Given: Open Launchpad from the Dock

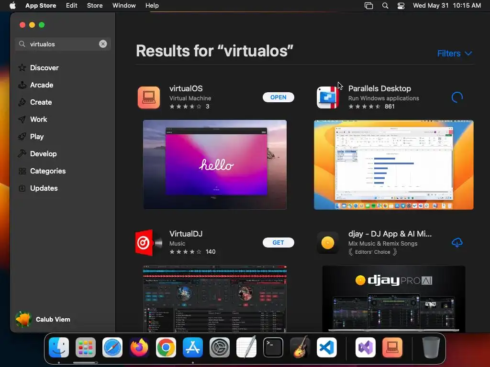Looking at the screenshot, I should click(86, 347).
